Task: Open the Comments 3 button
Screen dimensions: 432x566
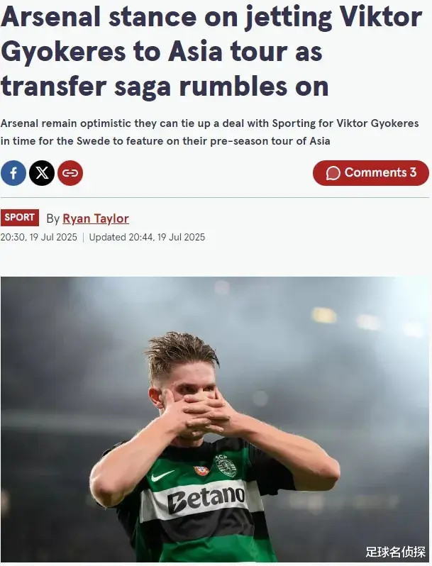Action: [371, 173]
